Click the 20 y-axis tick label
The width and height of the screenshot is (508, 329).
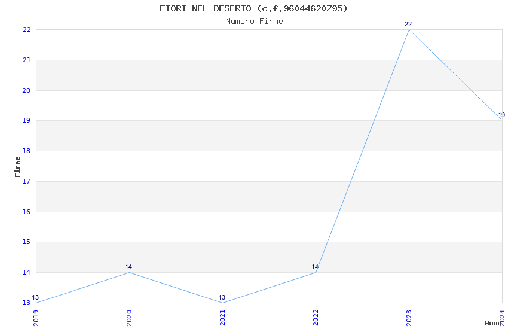(26, 90)
